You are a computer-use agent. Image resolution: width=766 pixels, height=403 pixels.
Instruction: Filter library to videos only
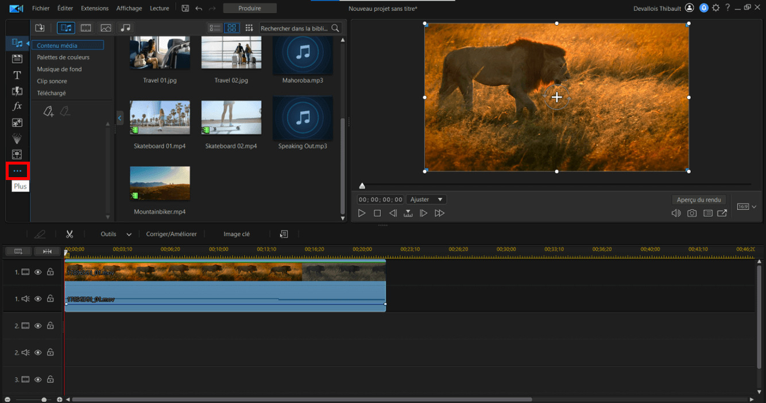(x=86, y=28)
